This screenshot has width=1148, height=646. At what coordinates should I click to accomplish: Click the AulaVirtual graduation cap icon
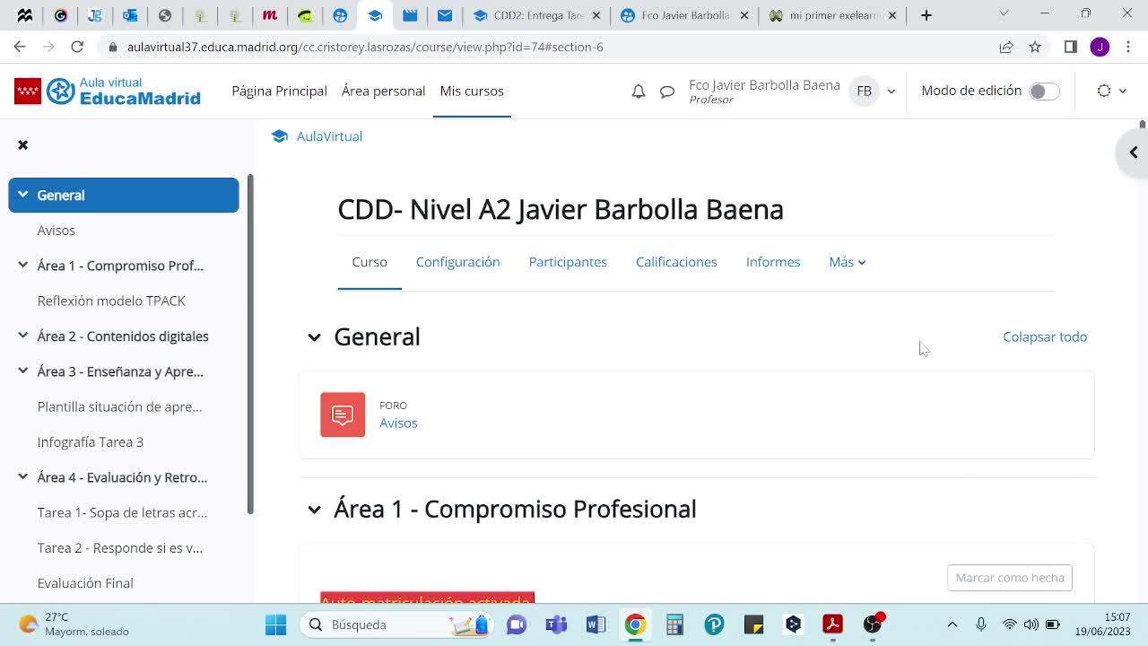(280, 136)
